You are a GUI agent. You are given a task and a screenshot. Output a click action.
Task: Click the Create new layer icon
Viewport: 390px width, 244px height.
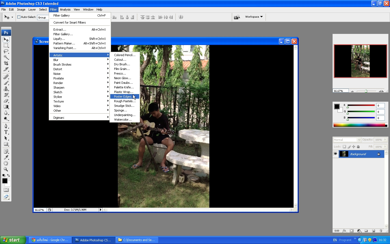(373, 231)
